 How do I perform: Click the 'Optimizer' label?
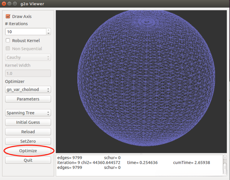[x=15, y=82]
